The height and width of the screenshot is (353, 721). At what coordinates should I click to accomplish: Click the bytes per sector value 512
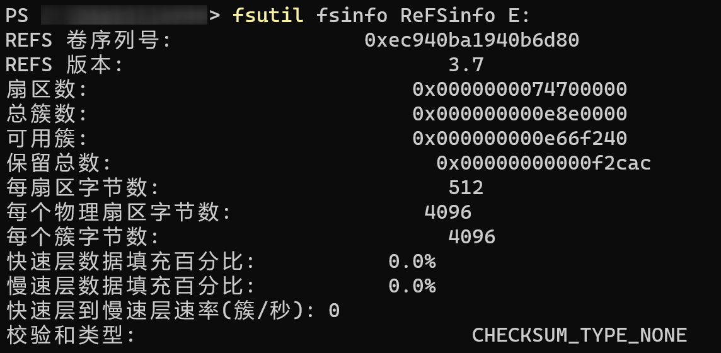click(466, 188)
